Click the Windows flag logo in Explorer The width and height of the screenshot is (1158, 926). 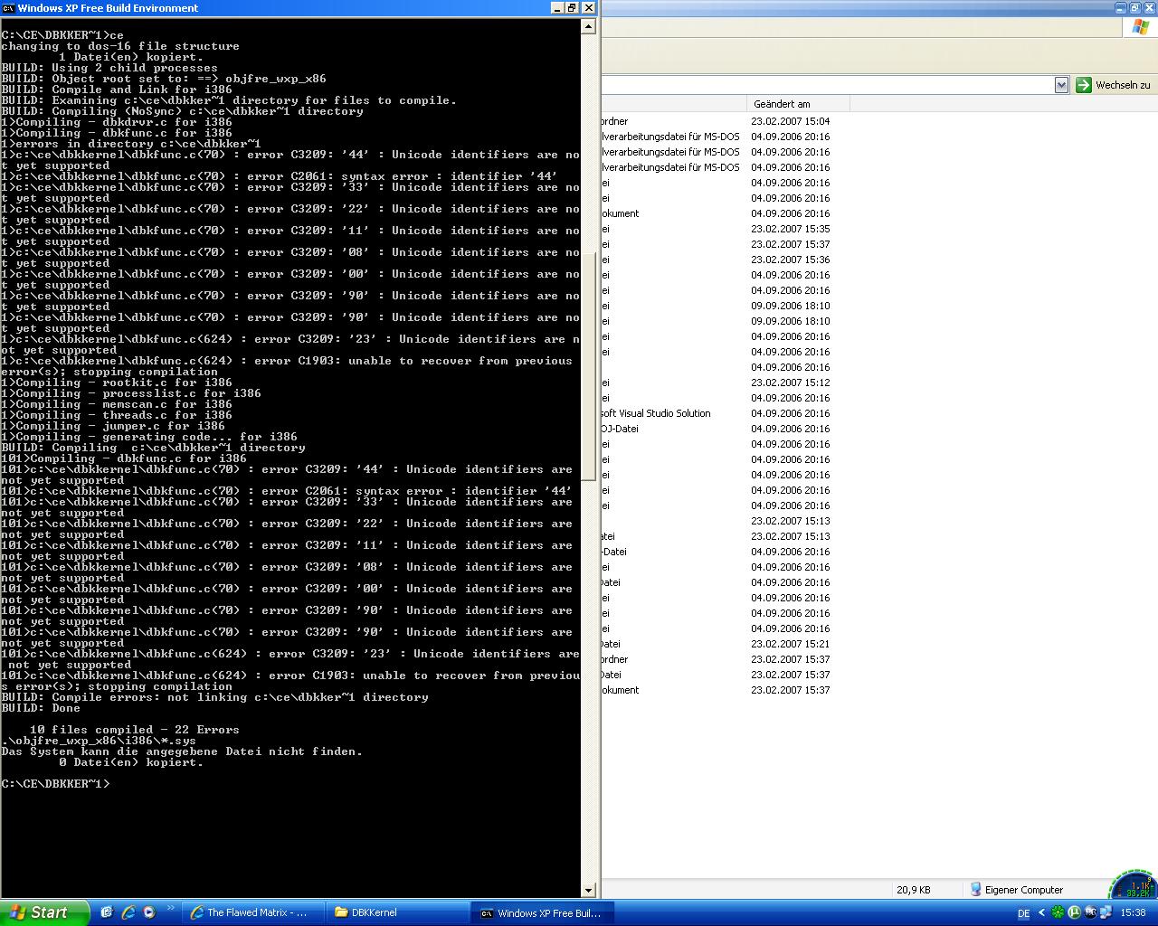tap(1140, 26)
